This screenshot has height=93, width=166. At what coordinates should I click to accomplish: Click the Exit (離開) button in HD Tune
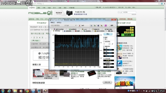click(x=112, y=26)
